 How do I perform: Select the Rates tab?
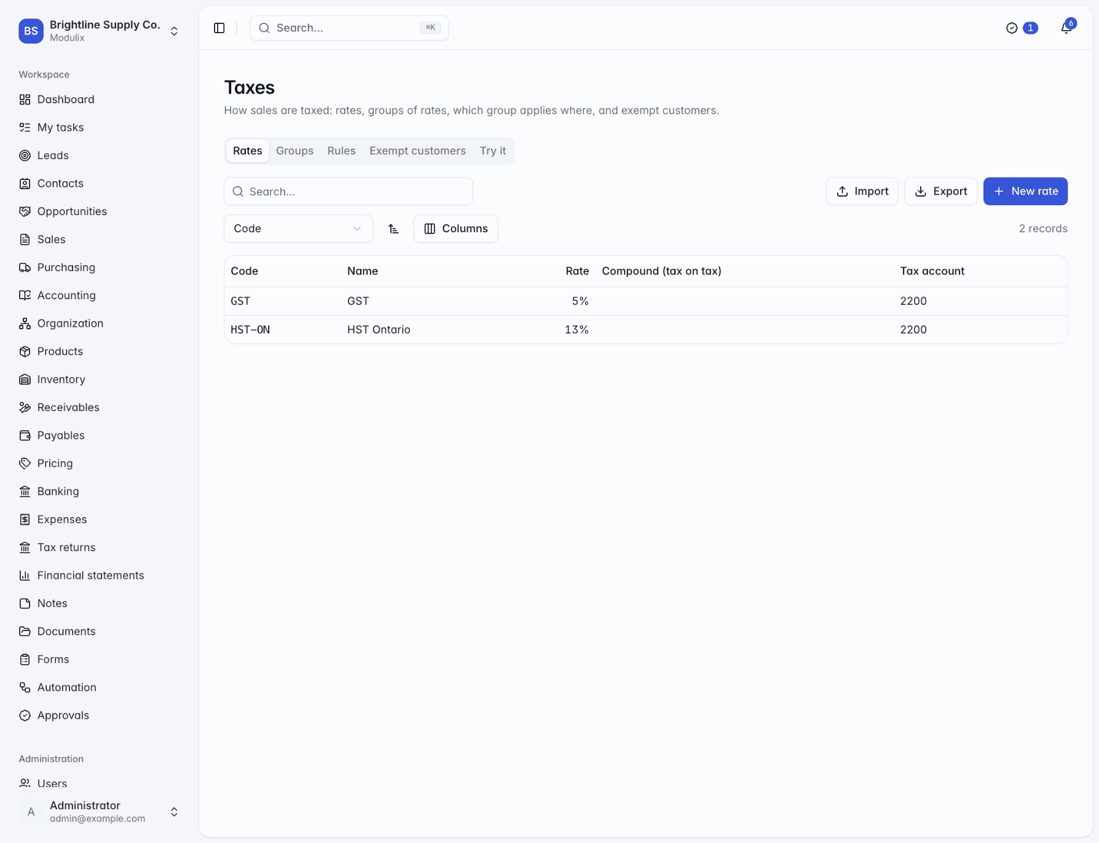click(x=248, y=151)
